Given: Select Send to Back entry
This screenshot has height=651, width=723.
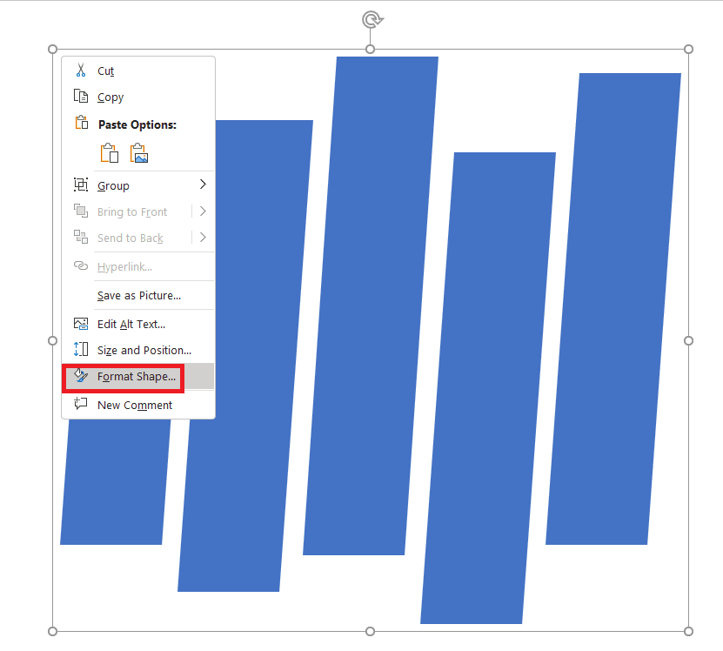Looking at the screenshot, I should [130, 238].
